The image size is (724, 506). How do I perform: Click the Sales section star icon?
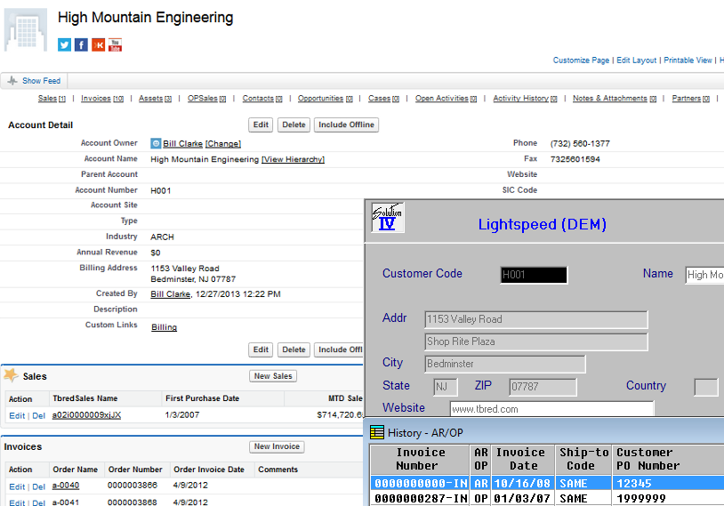pyautogui.click(x=12, y=376)
